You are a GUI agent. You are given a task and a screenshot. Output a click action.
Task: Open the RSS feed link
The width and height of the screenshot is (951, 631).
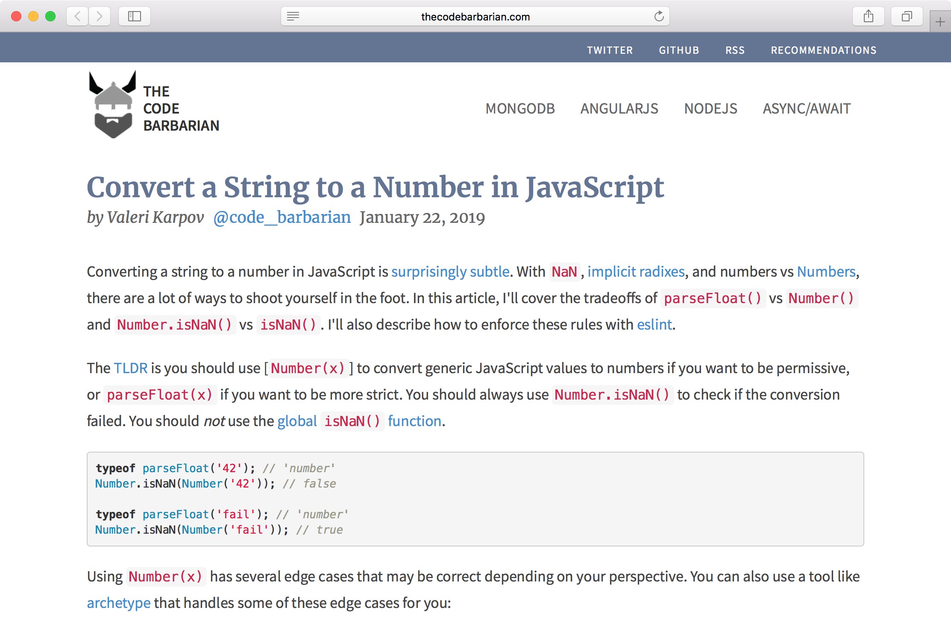(735, 50)
